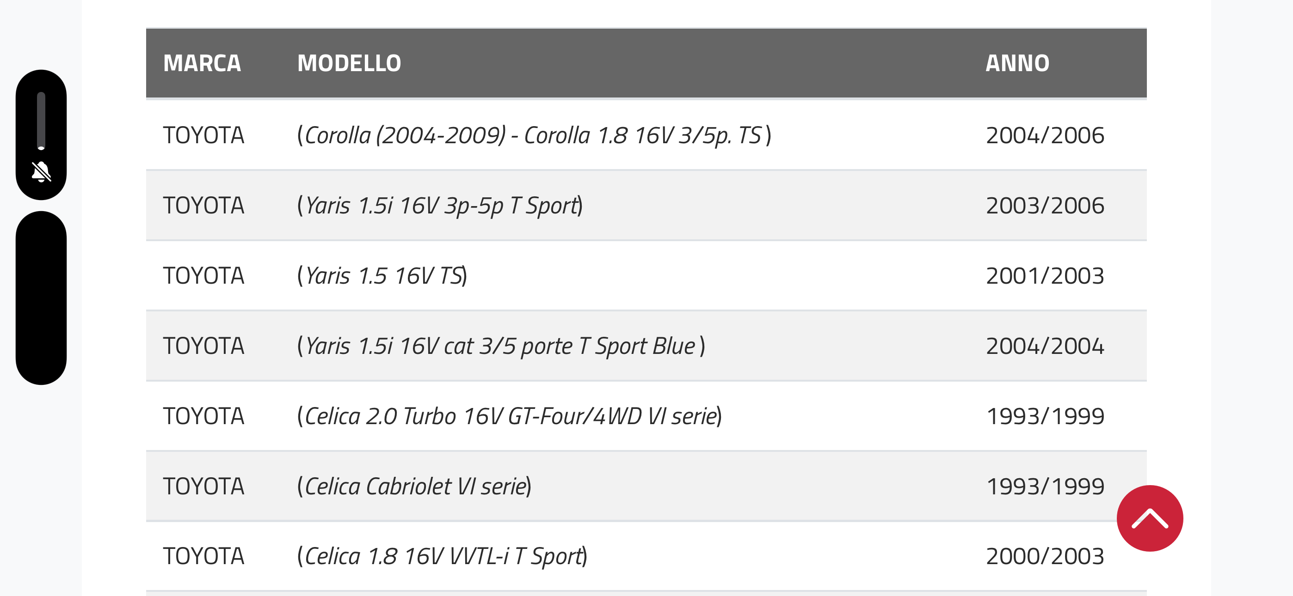This screenshot has height=596, width=1293.
Task: Click the 2004/2006 year cell
Action: tap(1045, 135)
